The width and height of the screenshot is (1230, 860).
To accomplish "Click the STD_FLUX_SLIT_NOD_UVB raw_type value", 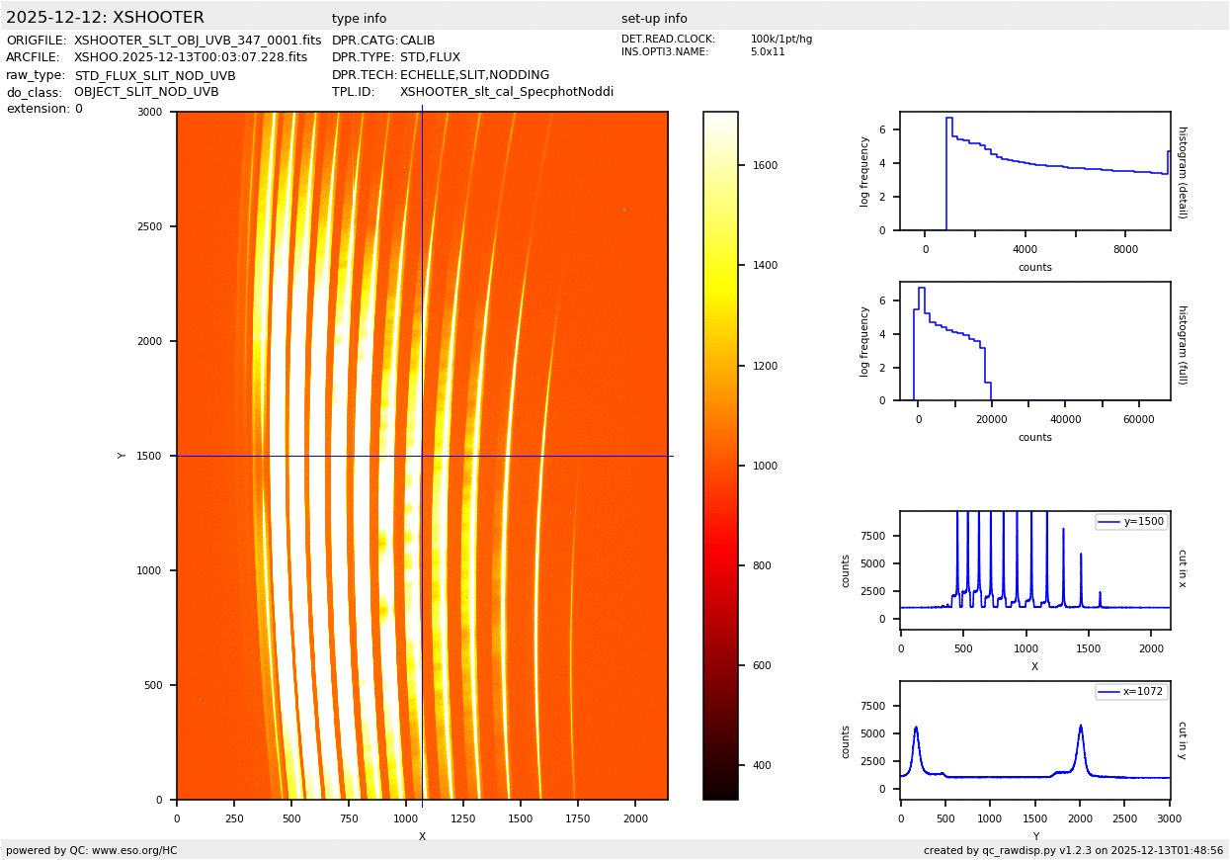I will [x=155, y=75].
